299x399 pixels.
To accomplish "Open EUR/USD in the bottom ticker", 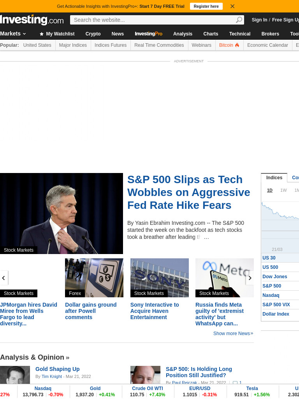I will [x=200, y=388].
